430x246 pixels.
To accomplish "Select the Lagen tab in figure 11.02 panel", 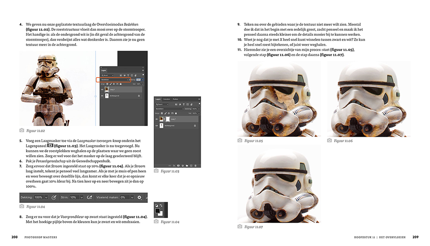I will (x=103, y=70).
